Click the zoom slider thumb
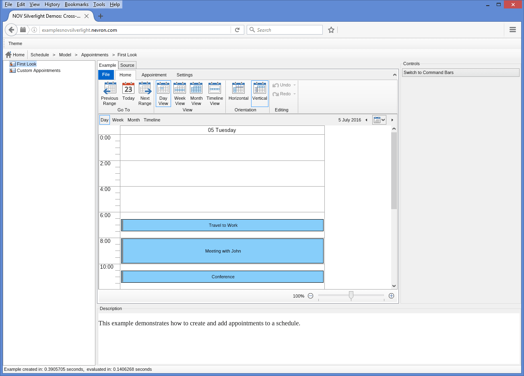This screenshot has height=376, width=524. click(351, 296)
